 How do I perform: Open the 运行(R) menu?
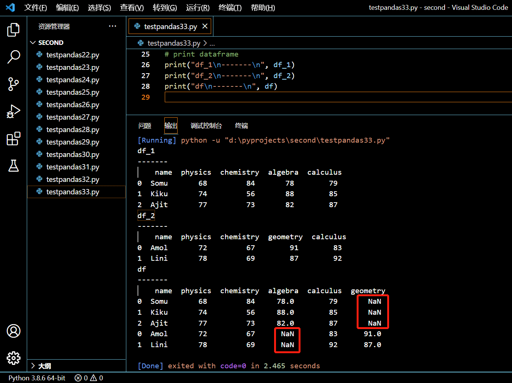(198, 8)
